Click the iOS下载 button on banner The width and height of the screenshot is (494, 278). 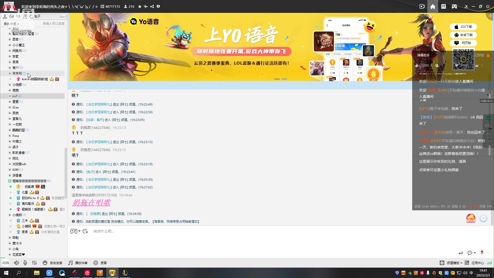click(463, 27)
